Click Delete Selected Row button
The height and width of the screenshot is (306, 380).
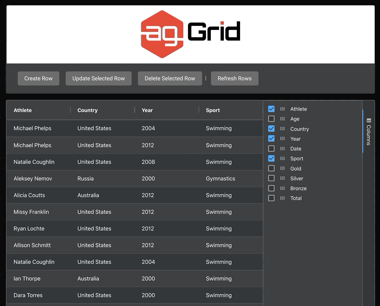(x=170, y=78)
